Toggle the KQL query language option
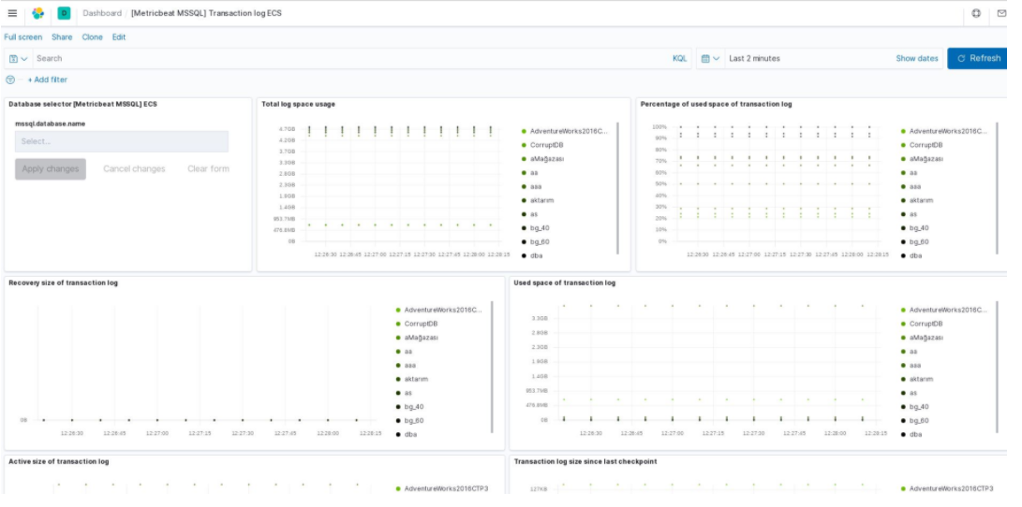This screenshot has height=507, width=1022. 680,59
